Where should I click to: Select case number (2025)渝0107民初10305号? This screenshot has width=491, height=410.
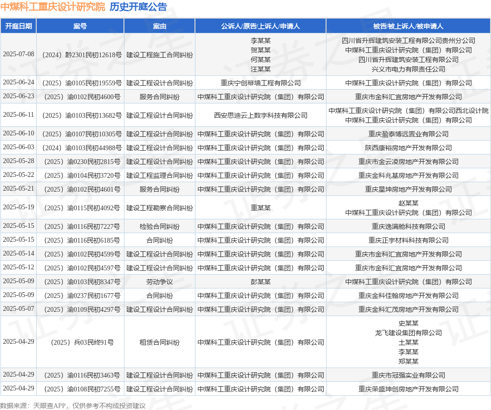82,134
